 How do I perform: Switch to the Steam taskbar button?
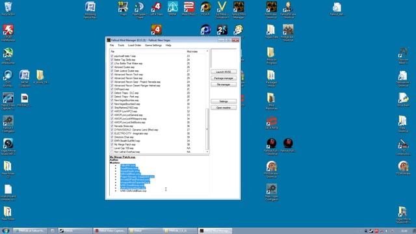tap(75, 231)
